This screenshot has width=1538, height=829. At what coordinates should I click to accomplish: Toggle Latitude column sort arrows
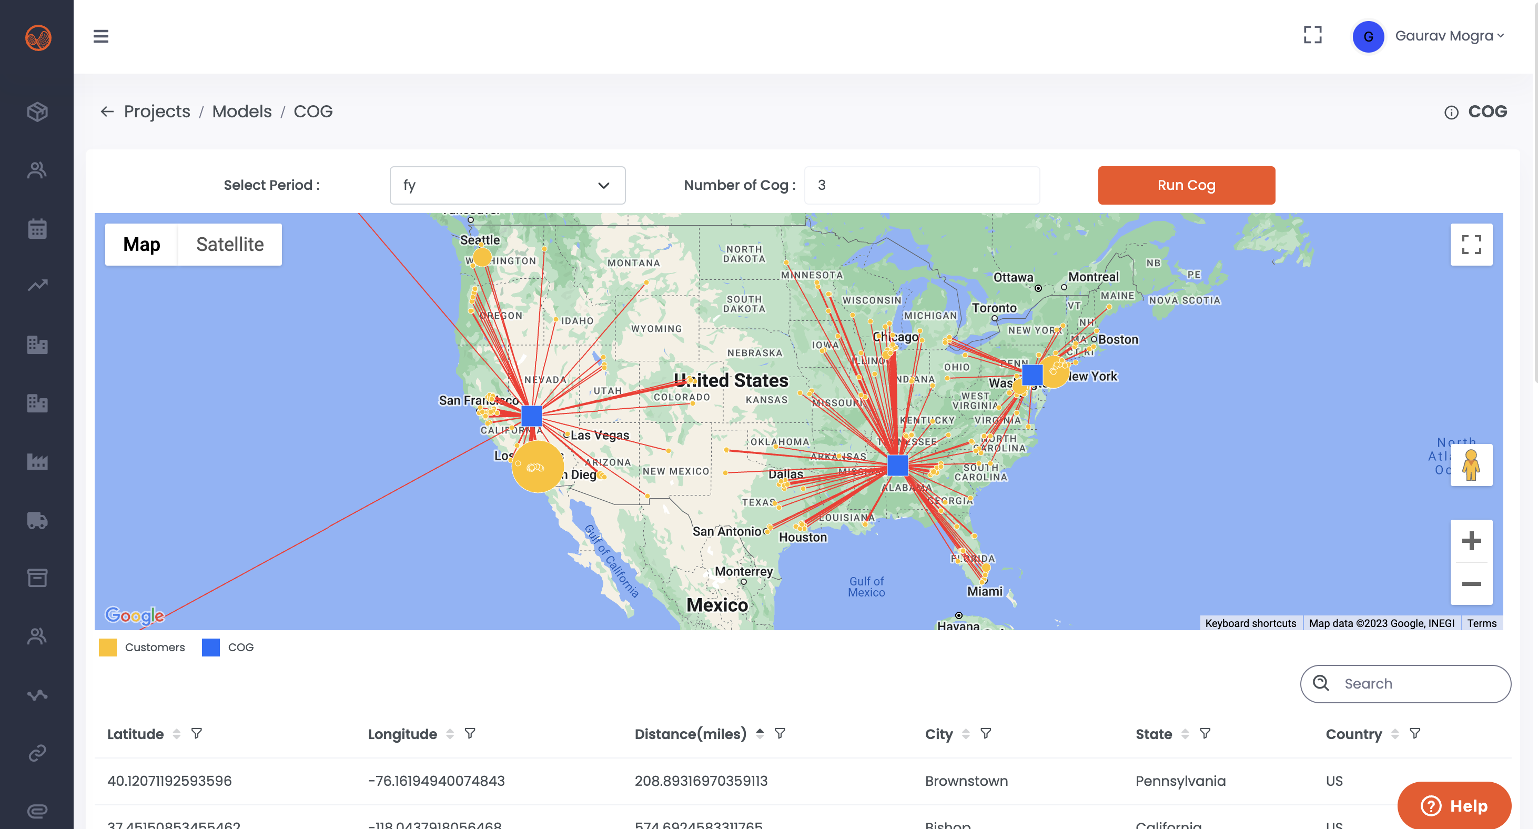[x=177, y=734]
